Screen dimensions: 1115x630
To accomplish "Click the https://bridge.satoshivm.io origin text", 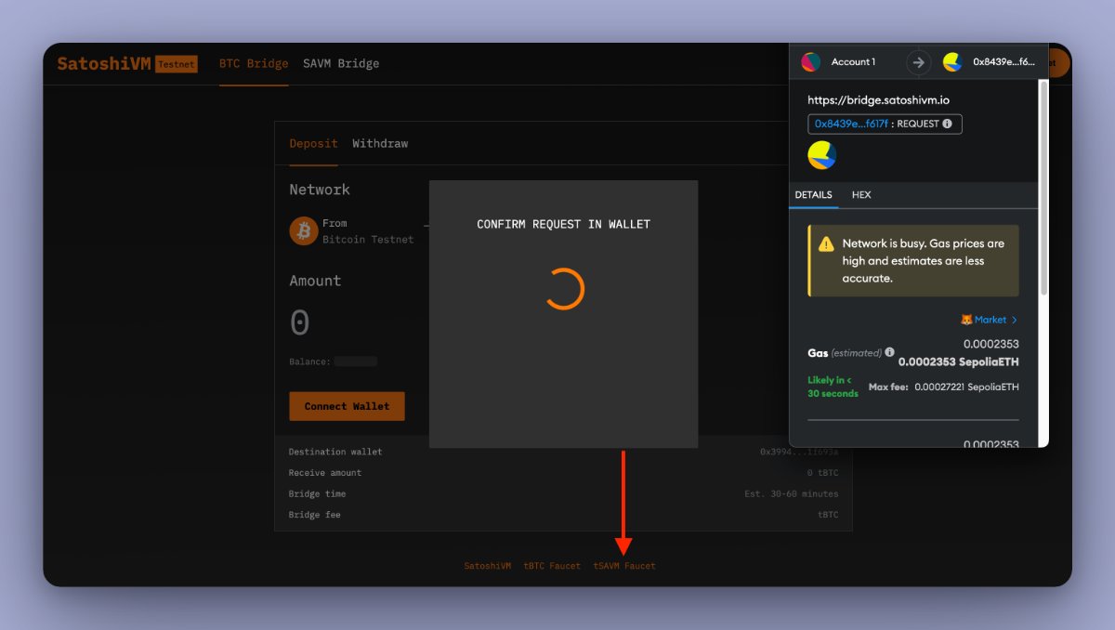I will point(878,99).
